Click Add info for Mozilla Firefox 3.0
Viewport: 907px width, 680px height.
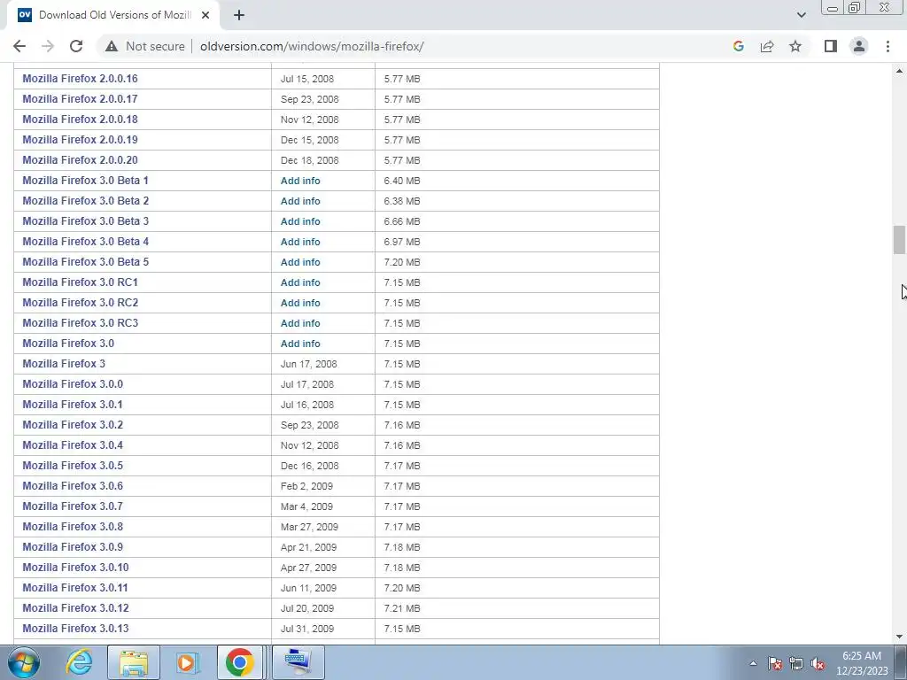(x=300, y=344)
